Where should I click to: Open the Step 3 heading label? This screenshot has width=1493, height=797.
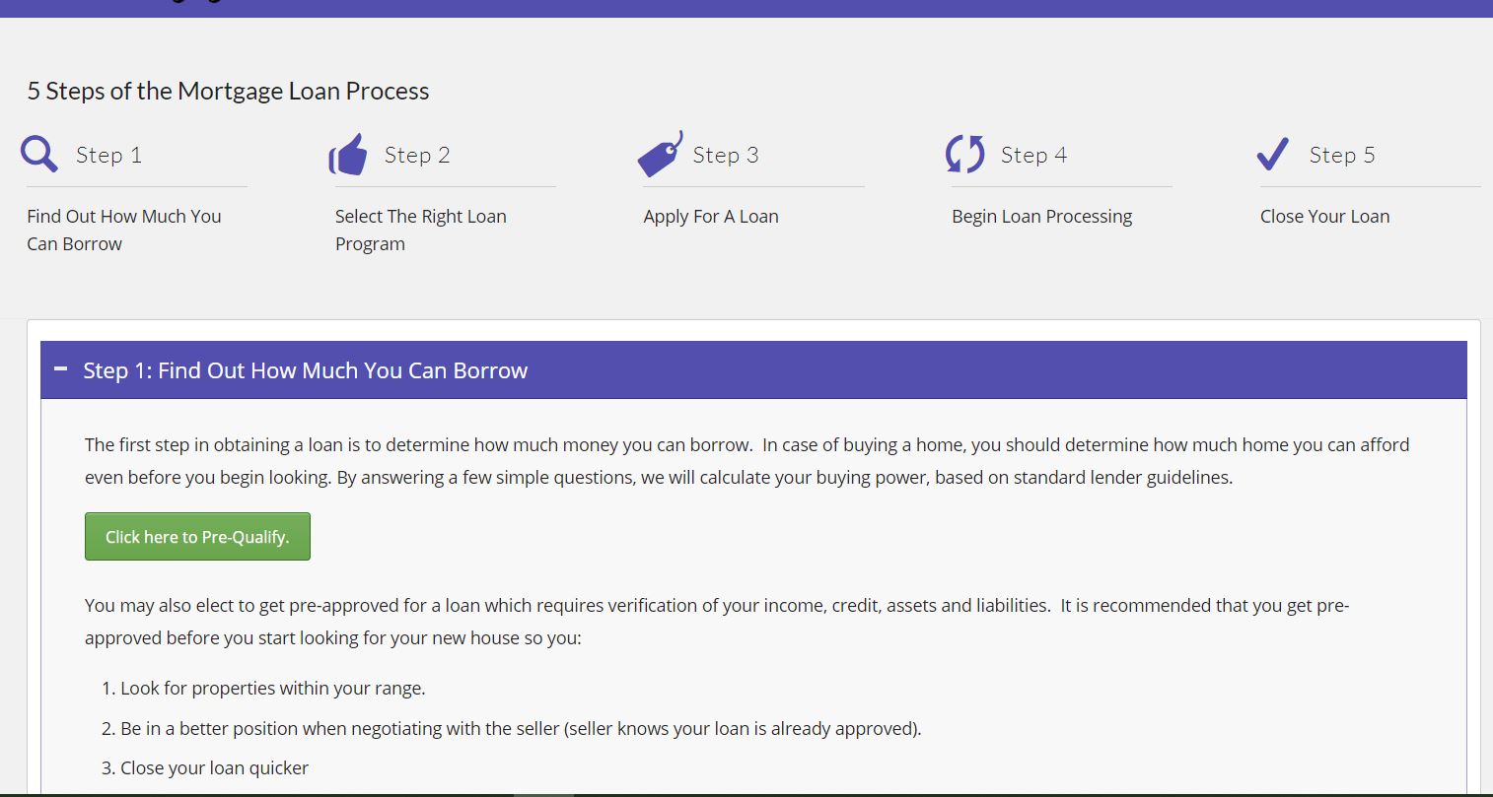point(726,155)
